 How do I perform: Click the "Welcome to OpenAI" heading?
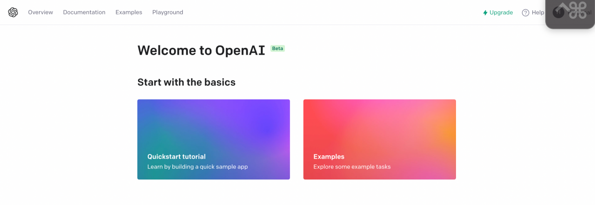201,50
